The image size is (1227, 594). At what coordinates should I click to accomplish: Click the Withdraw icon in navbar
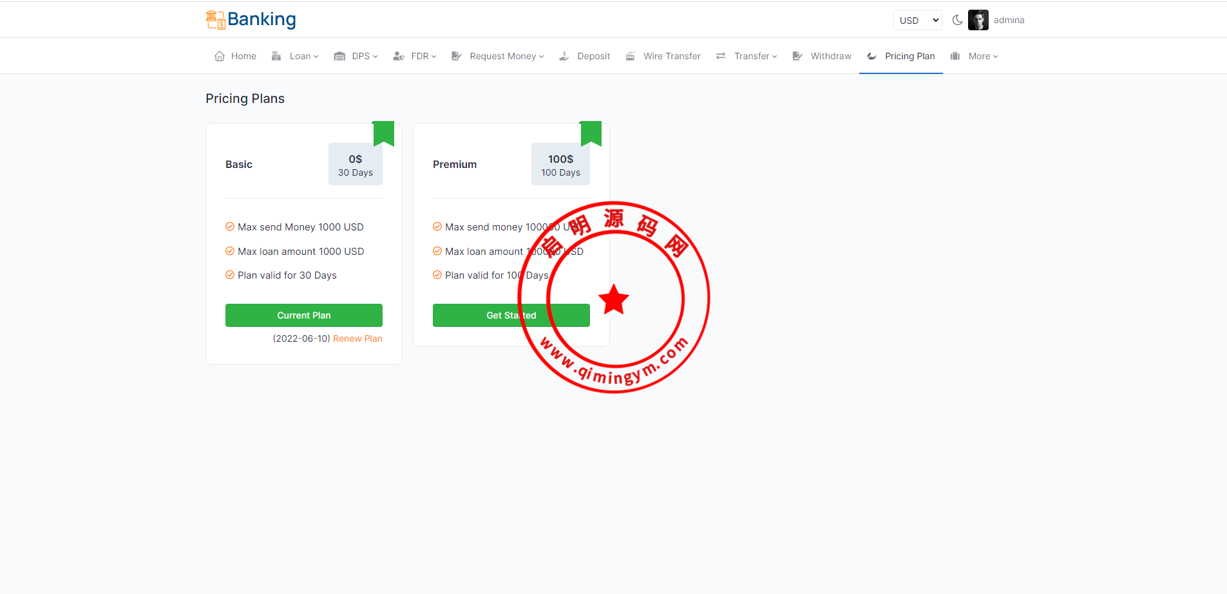pos(797,56)
